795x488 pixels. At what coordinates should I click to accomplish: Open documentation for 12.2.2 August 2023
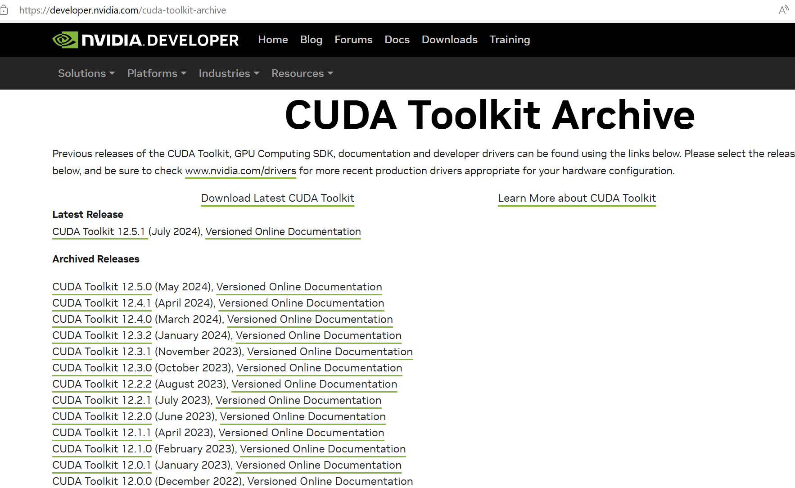click(314, 384)
